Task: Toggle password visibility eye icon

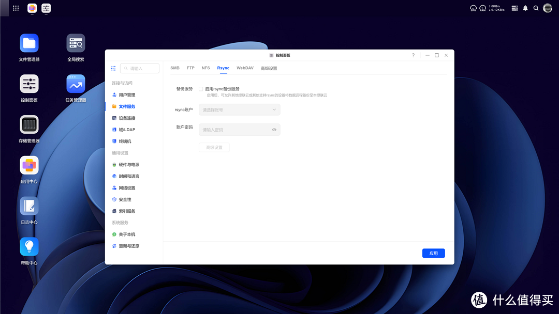Action: tap(274, 130)
